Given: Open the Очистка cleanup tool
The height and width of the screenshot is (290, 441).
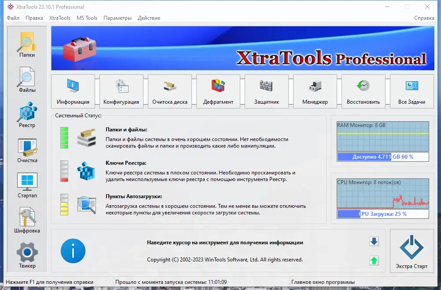Looking at the screenshot, I should coord(27,150).
